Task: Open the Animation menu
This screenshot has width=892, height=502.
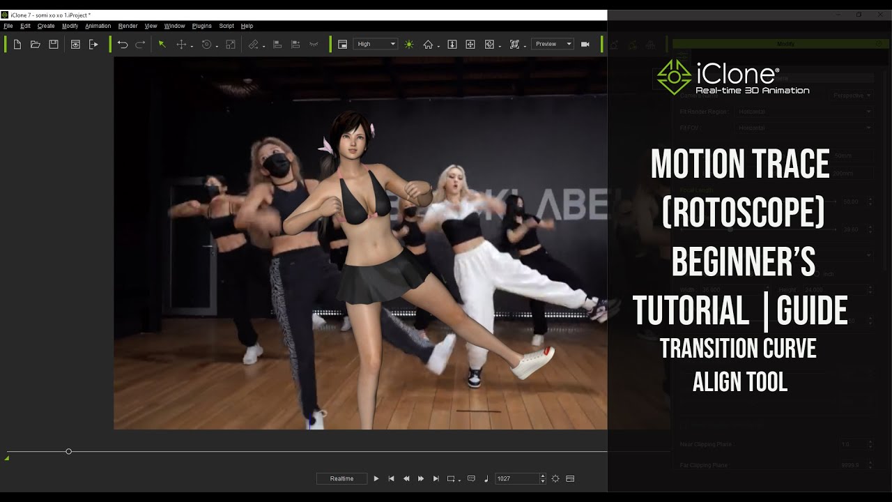Action: (x=98, y=26)
